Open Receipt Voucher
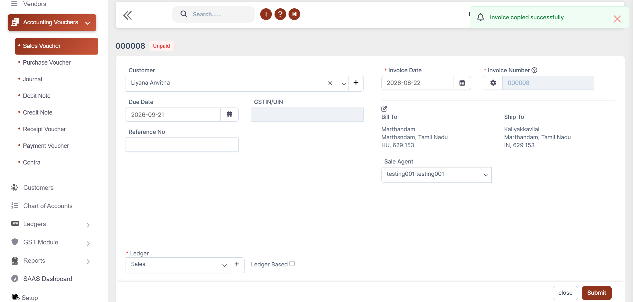The width and height of the screenshot is (633, 302). coord(44,129)
